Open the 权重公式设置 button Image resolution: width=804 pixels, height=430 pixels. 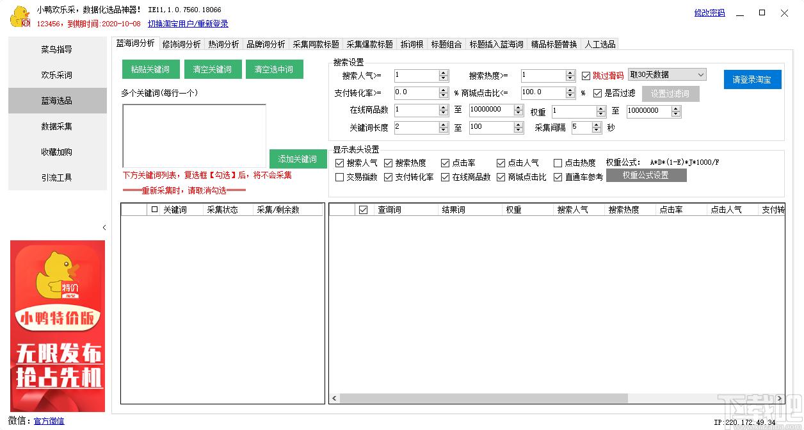tap(646, 175)
